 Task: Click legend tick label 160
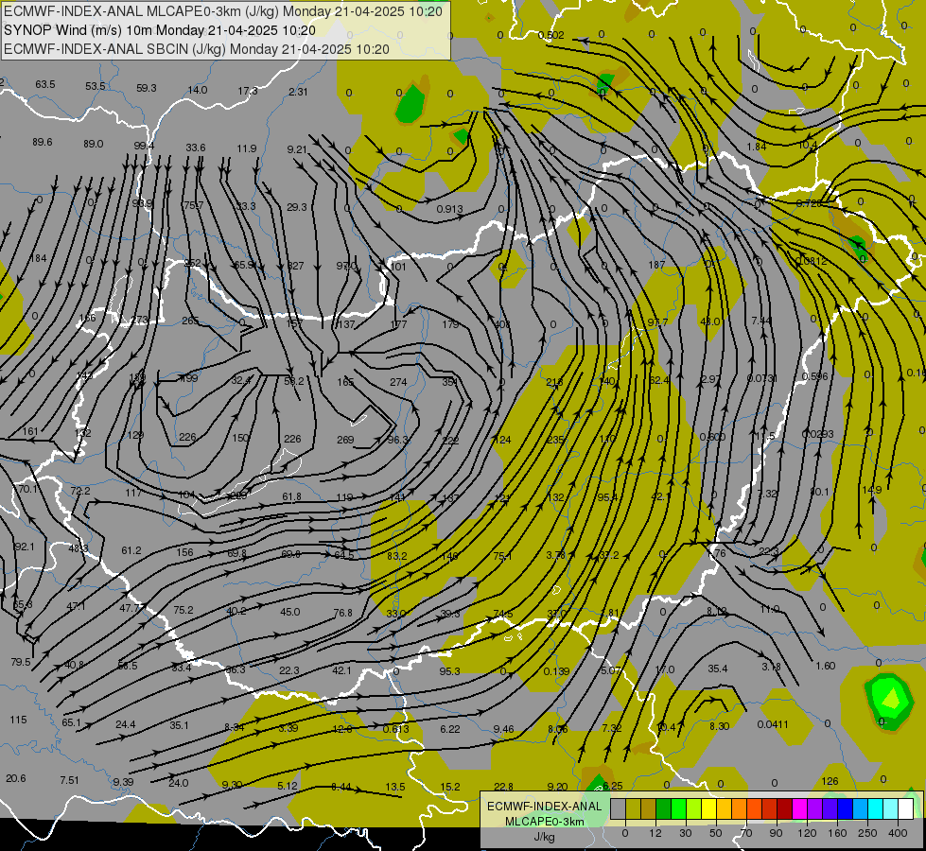coord(837,833)
